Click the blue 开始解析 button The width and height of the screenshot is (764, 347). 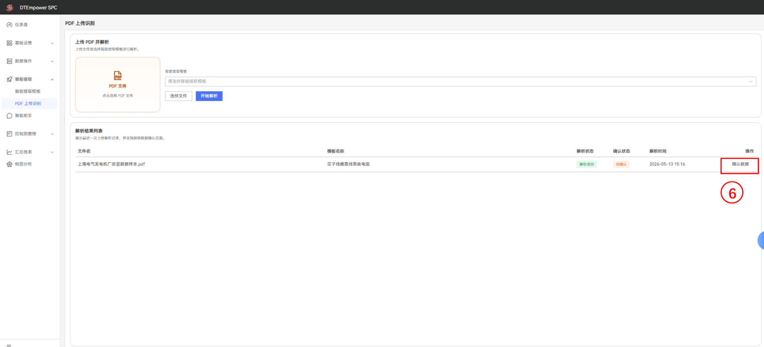pyautogui.click(x=209, y=96)
